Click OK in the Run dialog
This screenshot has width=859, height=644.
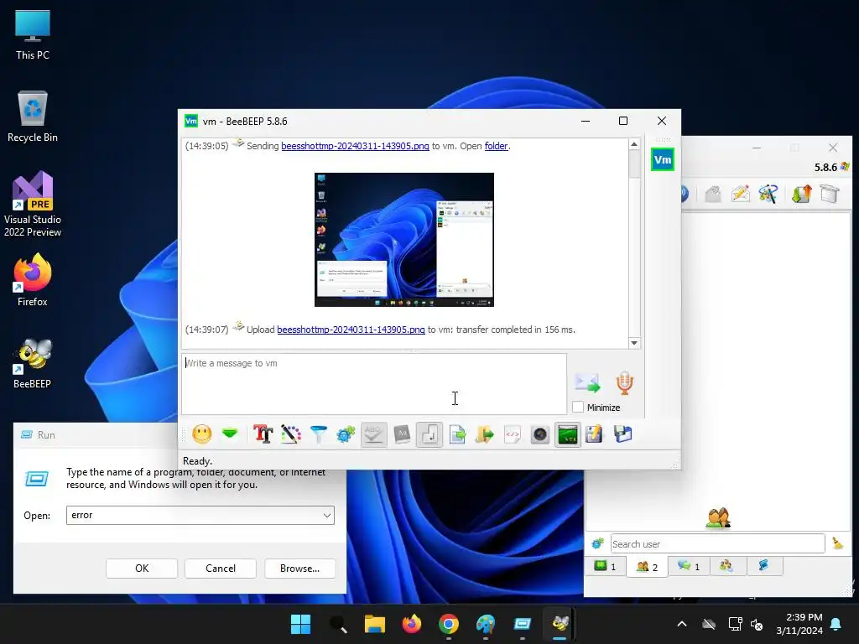tap(142, 569)
